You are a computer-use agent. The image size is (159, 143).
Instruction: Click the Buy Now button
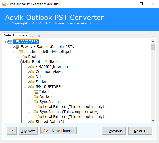(x=28, y=131)
